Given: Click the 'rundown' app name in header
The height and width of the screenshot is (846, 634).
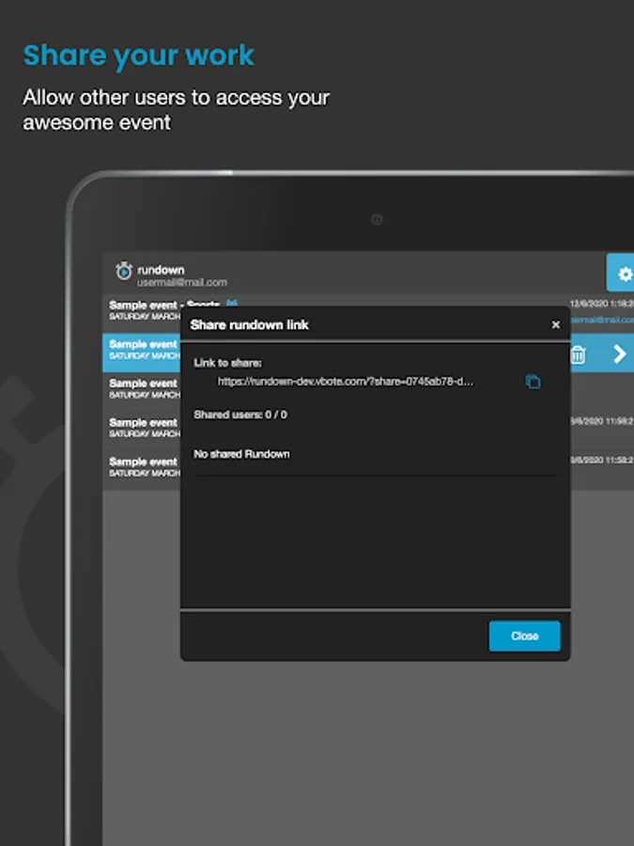Looking at the screenshot, I should click(x=161, y=270).
